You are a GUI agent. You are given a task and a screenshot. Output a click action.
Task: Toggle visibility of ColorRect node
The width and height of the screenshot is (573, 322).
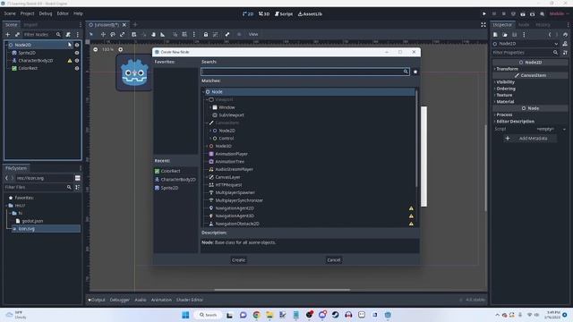77,68
